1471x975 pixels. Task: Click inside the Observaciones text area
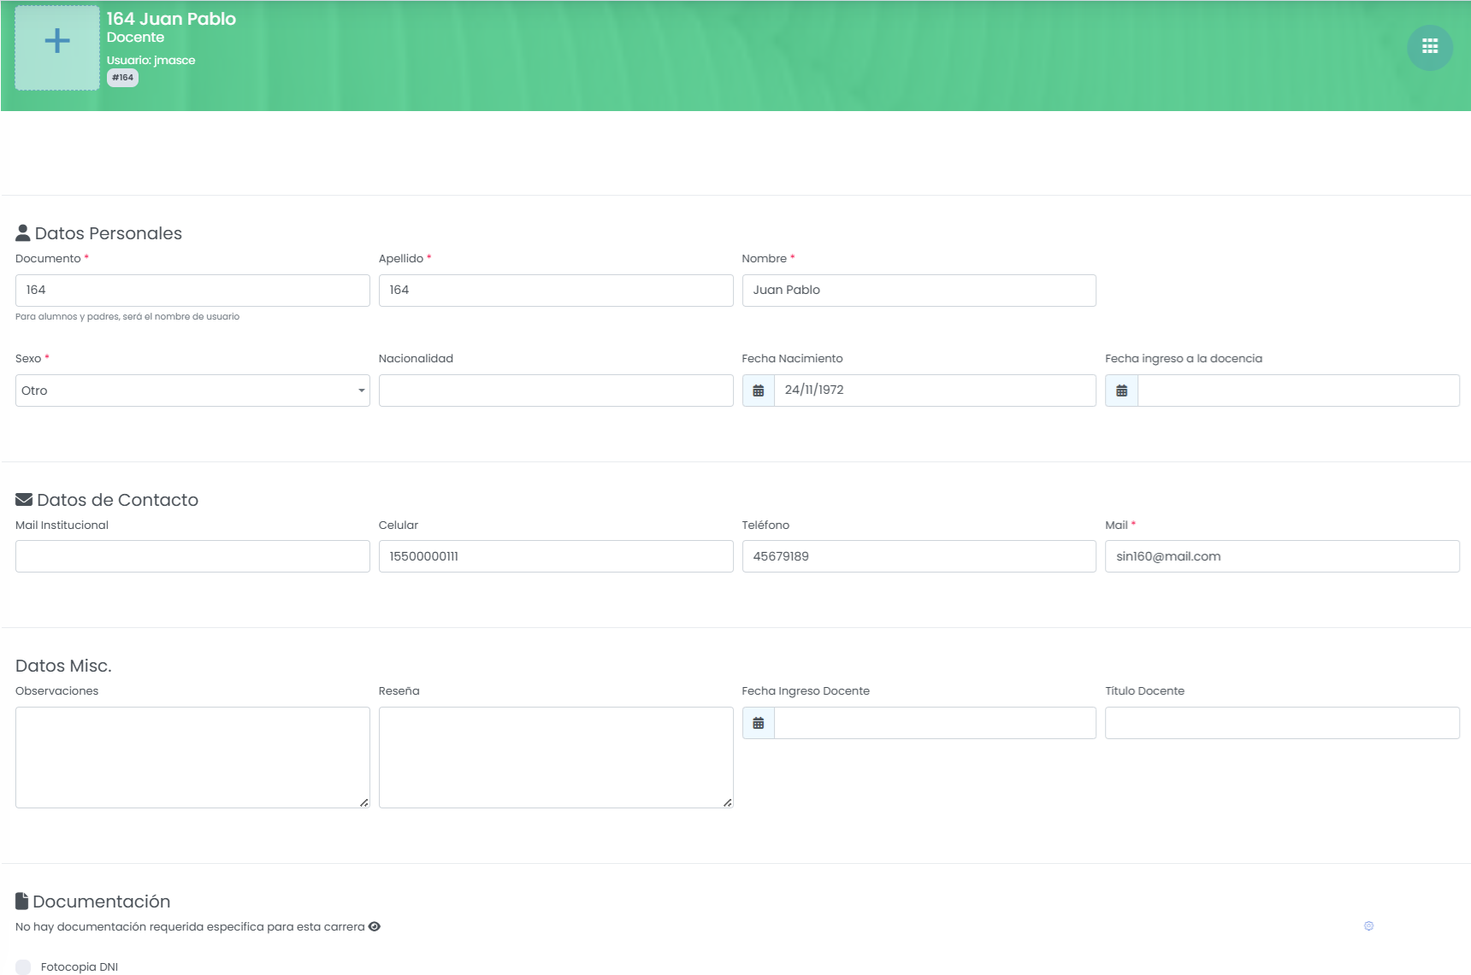(x=192, y=757)
